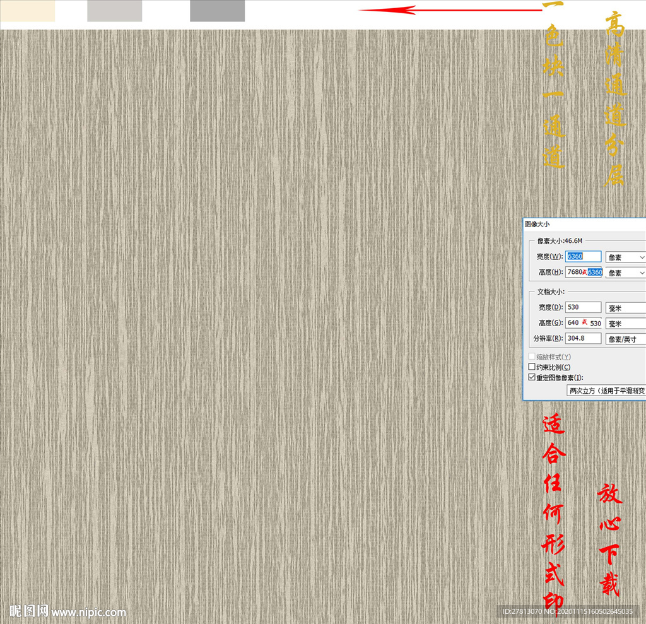Click the pixel height field showing 7680
This screenshot has width=646, height=624.
click(583, 272)
